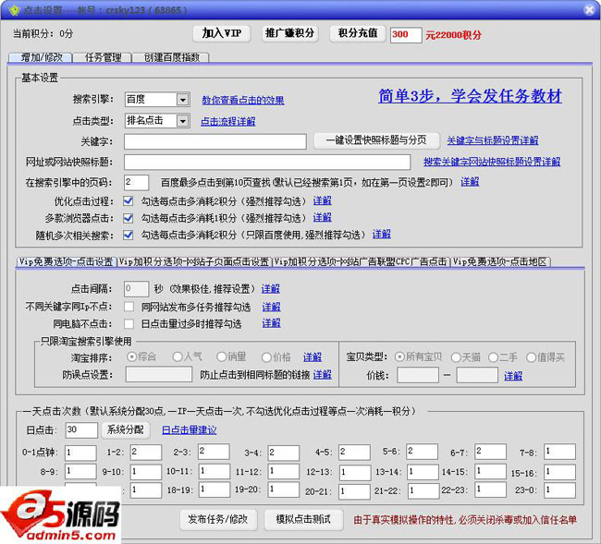Screen dimensions: 601x544
Task: Open 搜索关键字网站快照标题设置详解 link
Action: click(x=492, y=162)
